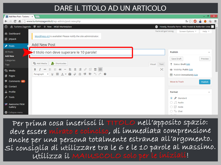Choose the Audio post format

pyautogui.click(x=172, y=103)
